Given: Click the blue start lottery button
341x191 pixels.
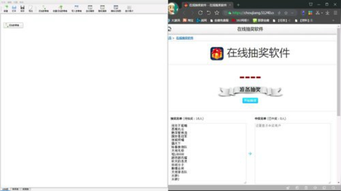Looking at the screenshot, I should (x=250, y=101).
